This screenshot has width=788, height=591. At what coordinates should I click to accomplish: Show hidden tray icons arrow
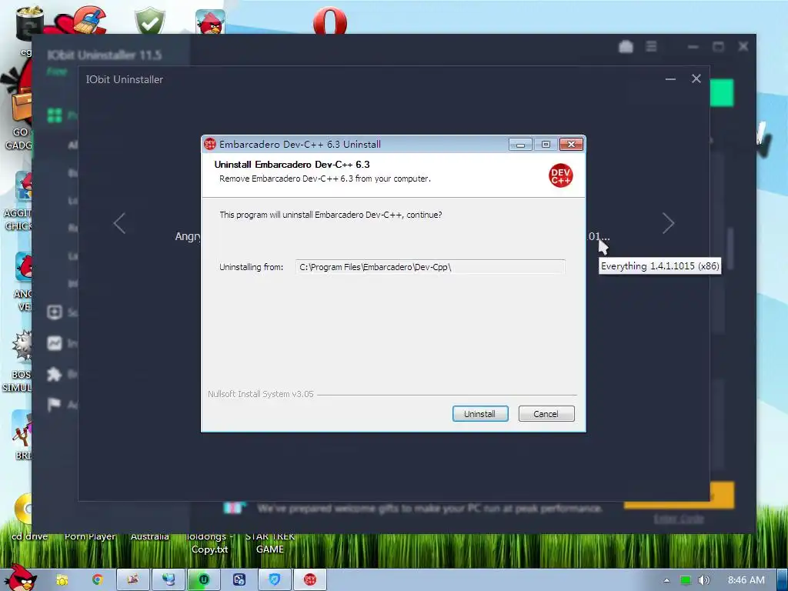(666, 580)
